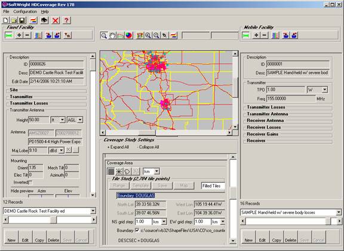Viewport: 344px width, 251px height.
Task: Click the map horizontal scrollbar thumb
Action: 147,133
